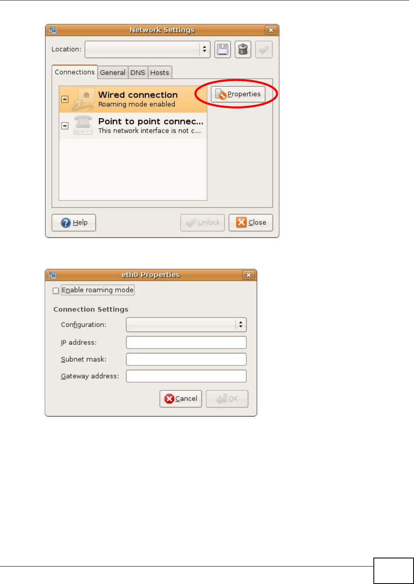Open the Location dropdown
The width and height of the screenshot is (414, 584).
click(x=147, y=49)
